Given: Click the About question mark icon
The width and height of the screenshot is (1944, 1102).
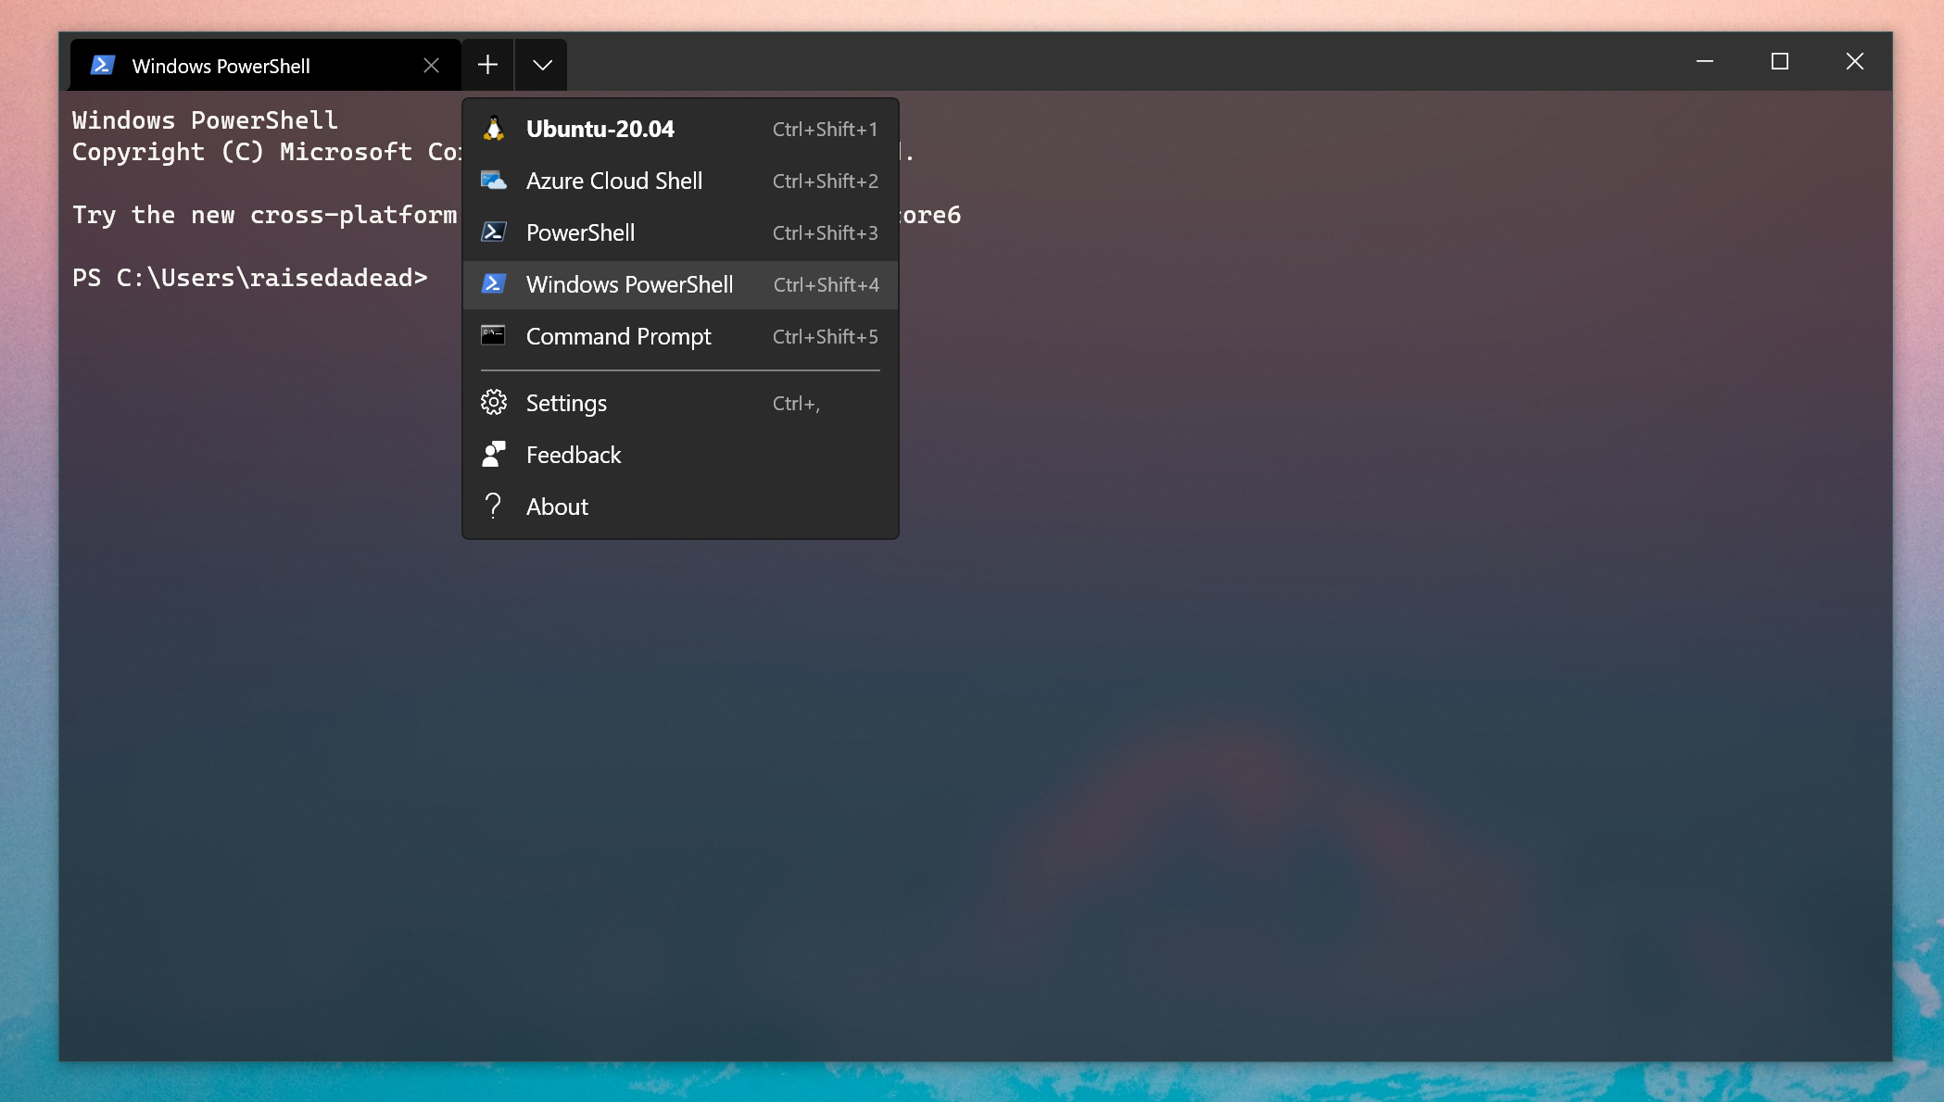Looking at the screenshot, I should coord(494,506).
